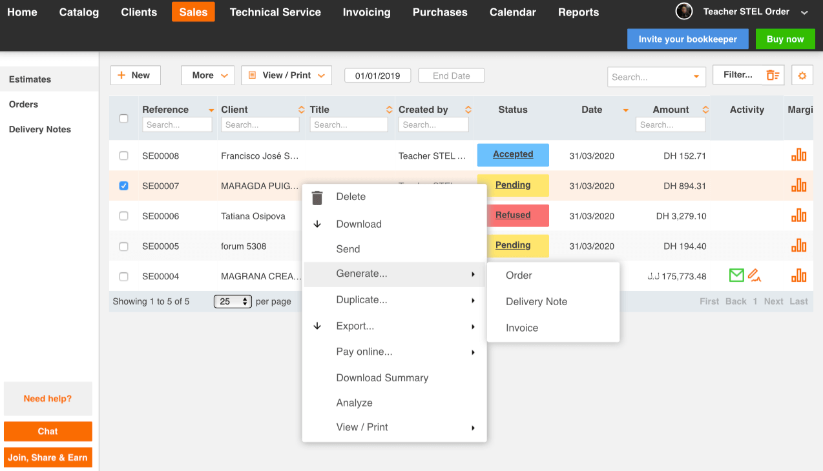
Task: Uncheck the SE00007 row checkbox
Action: pos(124,186)
